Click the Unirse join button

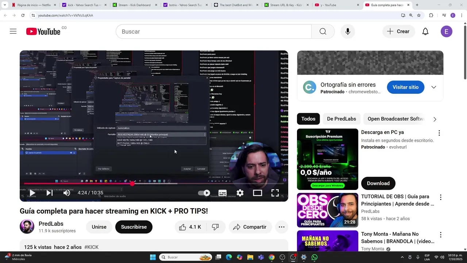tap(99, 227)
